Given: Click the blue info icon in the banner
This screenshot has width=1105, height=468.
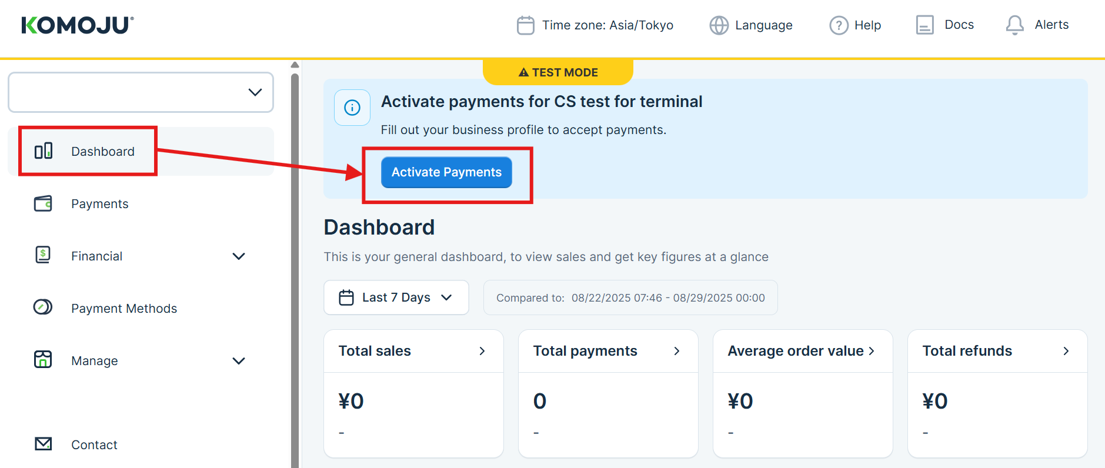Looking at the screenshot, I should [352, 108].
